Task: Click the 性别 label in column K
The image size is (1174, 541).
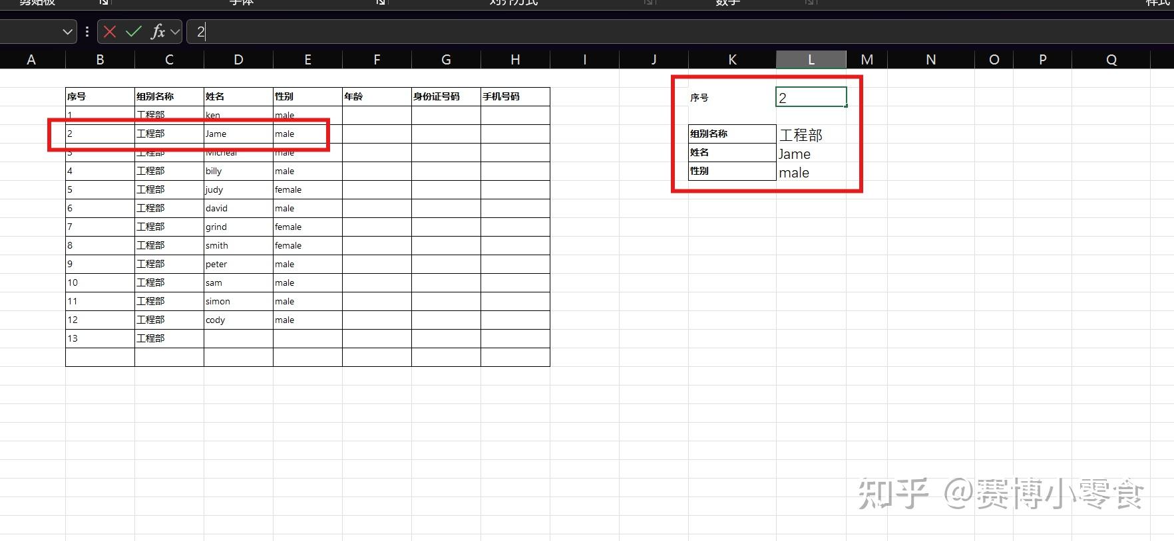Action: click(x=732, y=171)
